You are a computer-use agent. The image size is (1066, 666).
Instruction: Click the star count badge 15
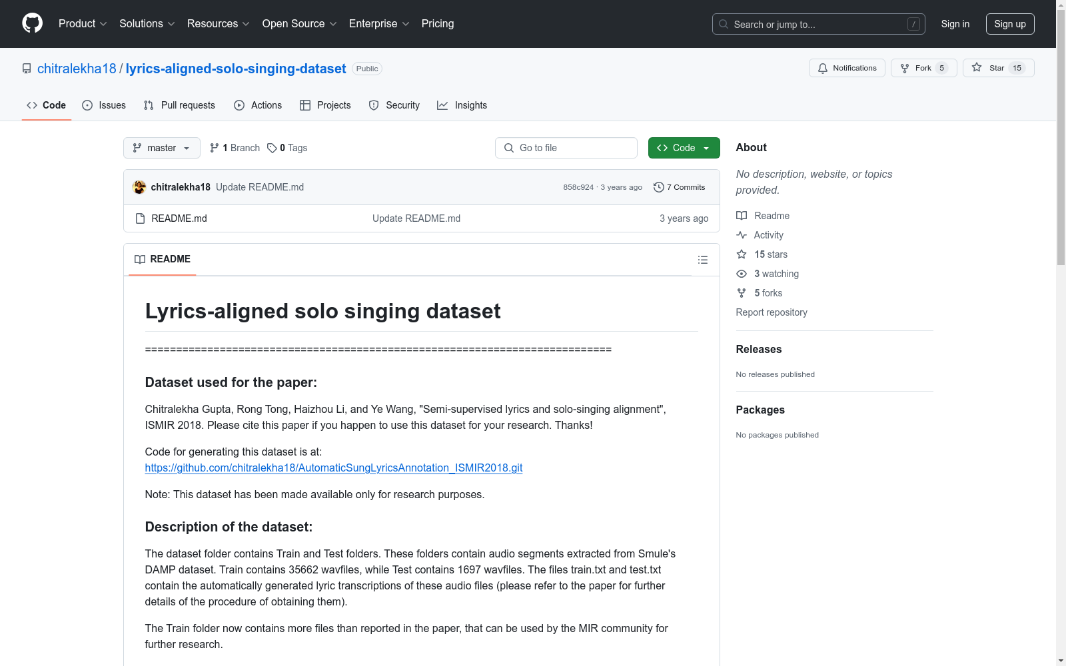coord(1017,68)
